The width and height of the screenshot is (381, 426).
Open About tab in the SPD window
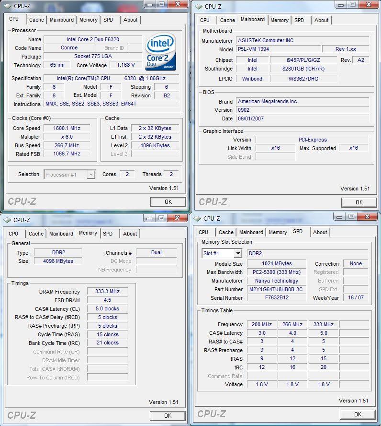click(320, 232)
